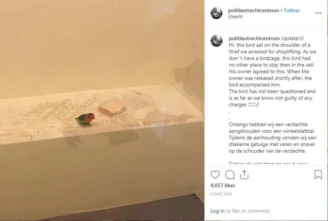Open politieutrechtcentrum username in header

point(254,10)
